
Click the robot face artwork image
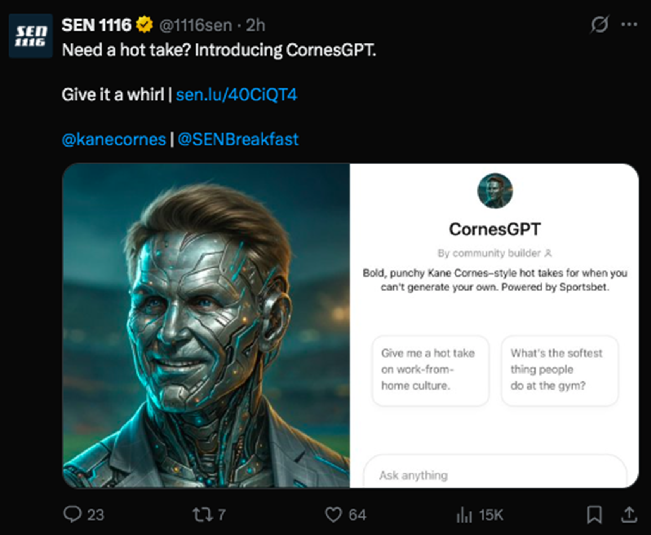click(x=206, y=325)
